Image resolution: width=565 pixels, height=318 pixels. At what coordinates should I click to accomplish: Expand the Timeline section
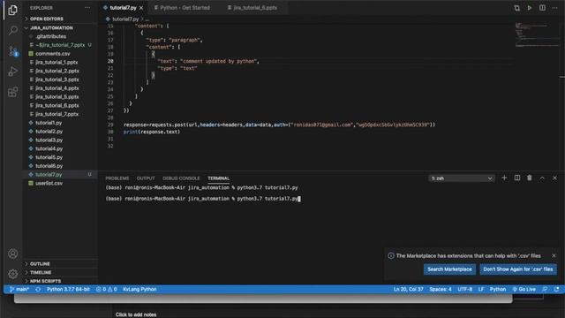pyautogui.click(x=41, y=273)
